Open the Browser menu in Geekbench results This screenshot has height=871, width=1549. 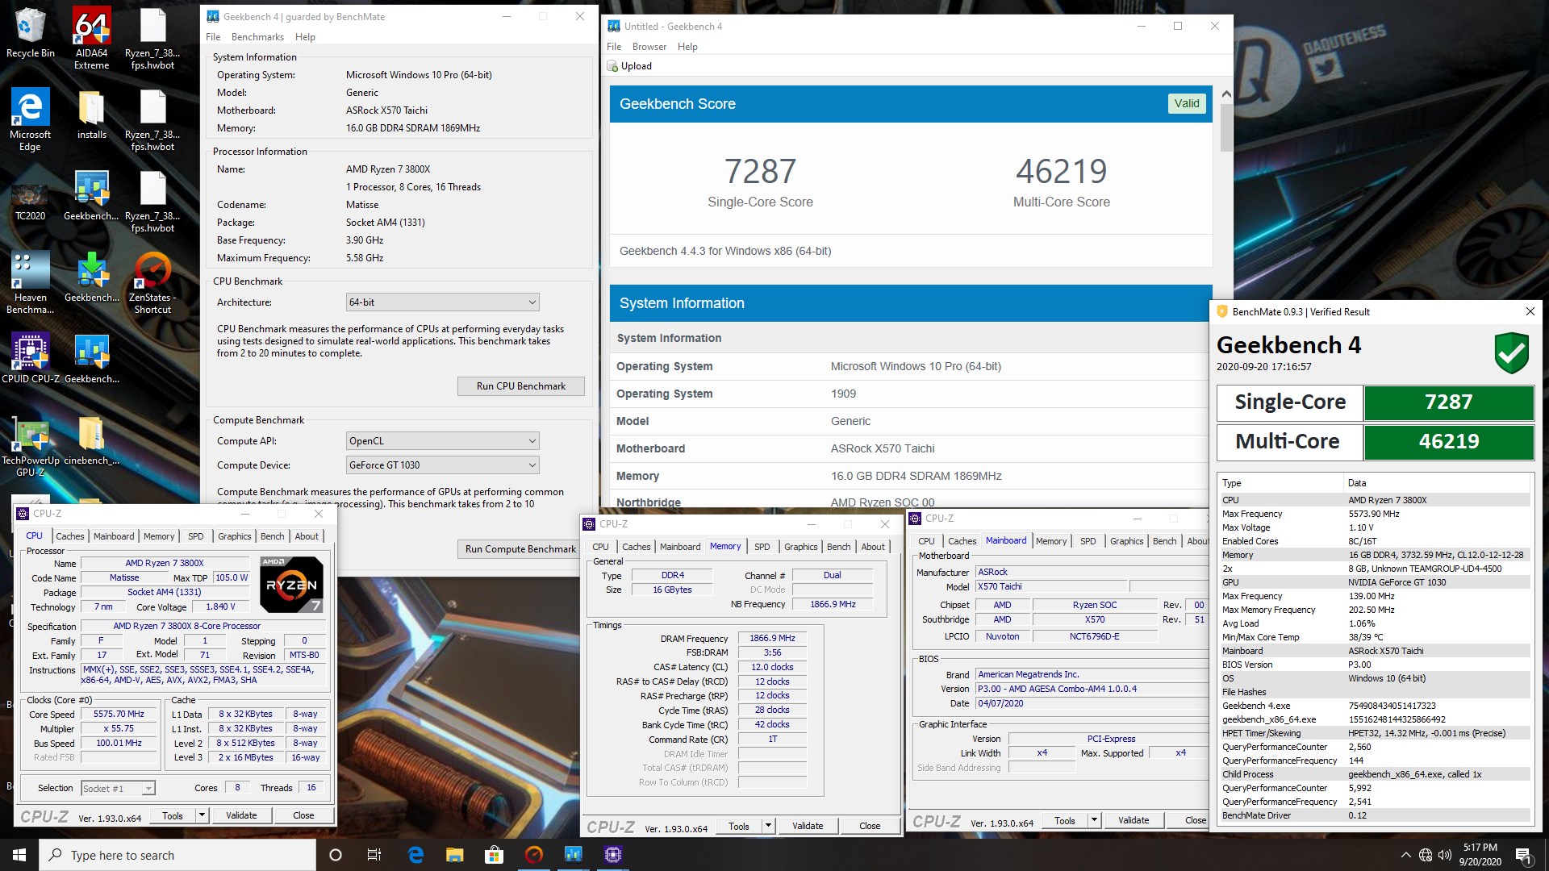pyautogui.click(x=649, y=47)
